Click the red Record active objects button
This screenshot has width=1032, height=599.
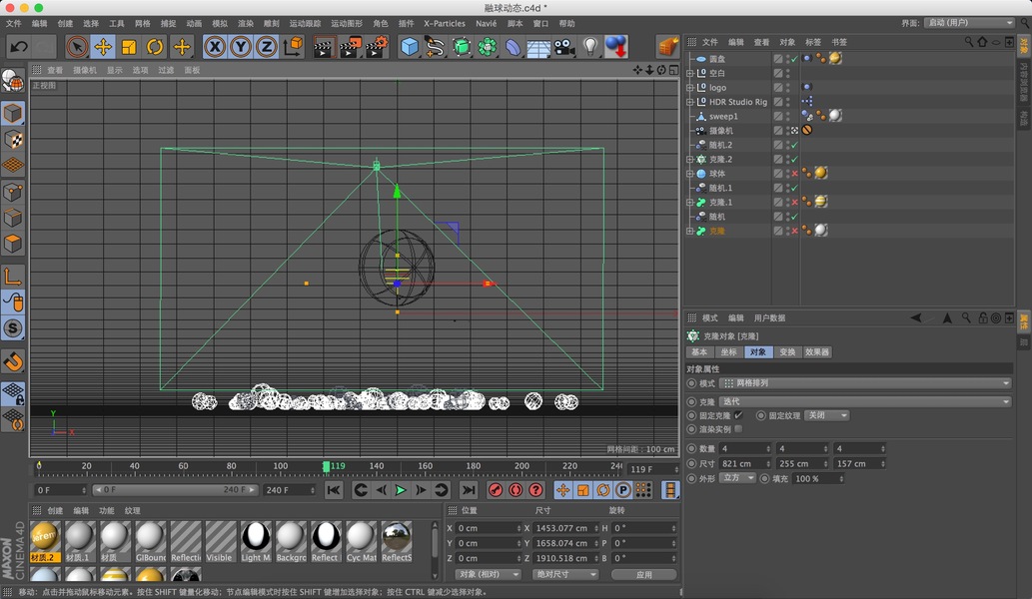496,490
